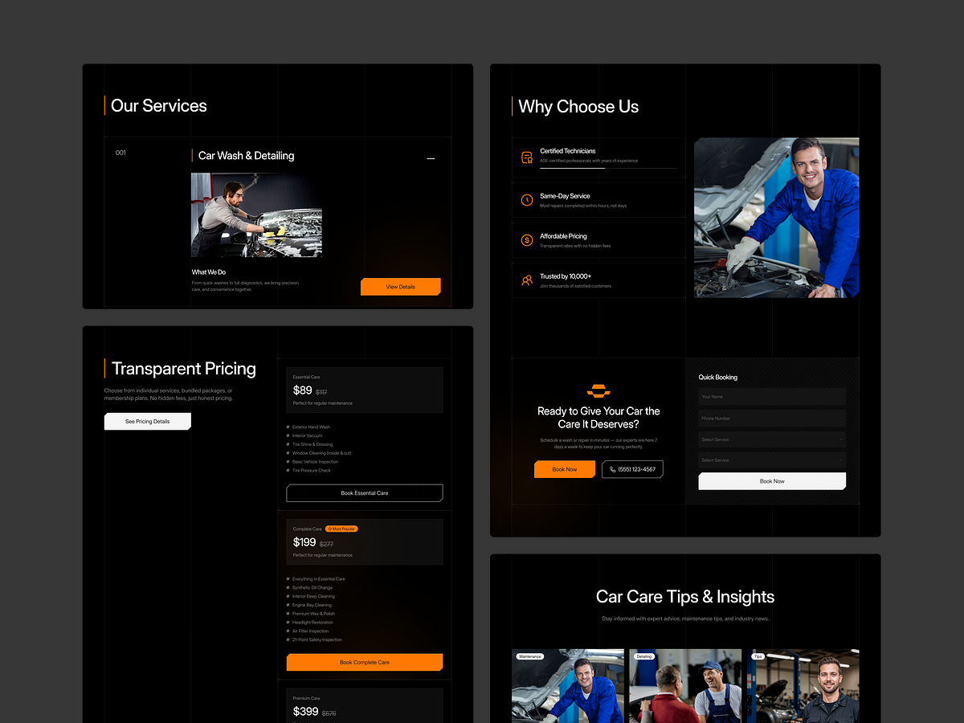The height and width of the screenshot is (723, 964).
Task: Click the orange wrench icon above the Ready headline
Action: pyautogui.click(x=598, y=391)
